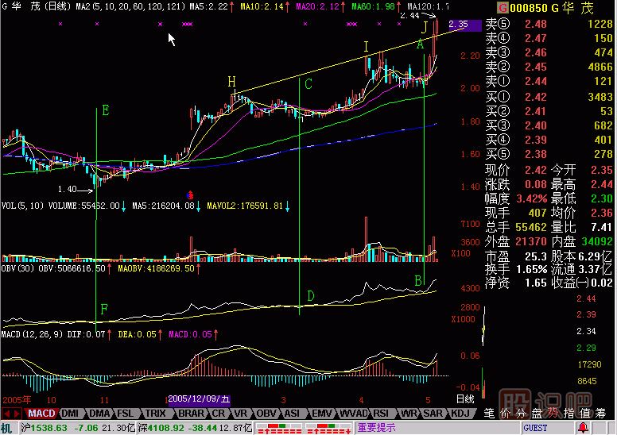
Task: Click the MACD(12,26,9) parameter label
Action: tap(32, 336)
